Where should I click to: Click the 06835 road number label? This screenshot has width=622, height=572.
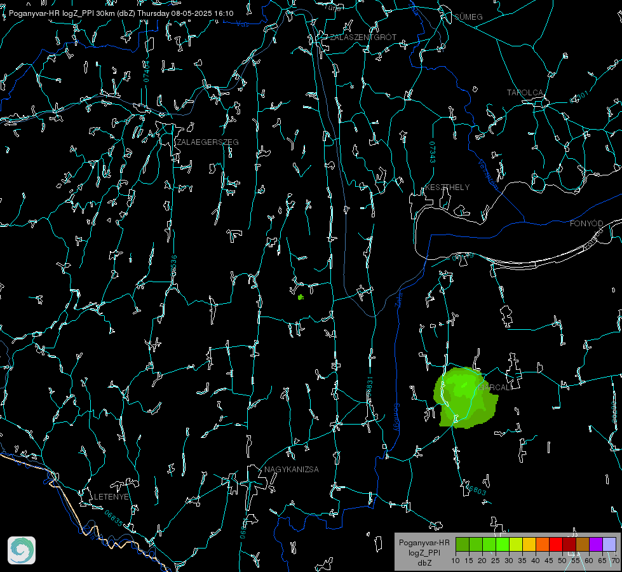click(x=114, y=518)
